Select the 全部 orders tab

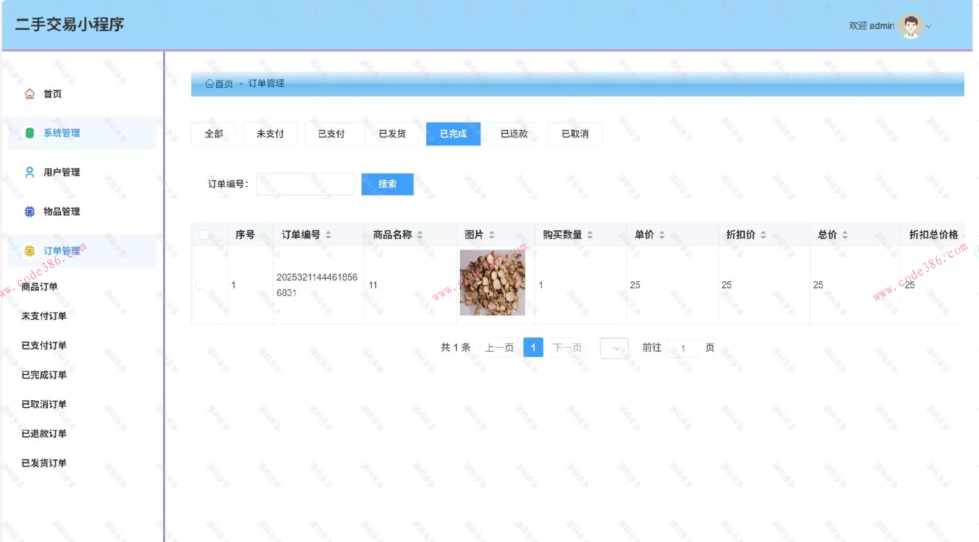pos(213,134)
